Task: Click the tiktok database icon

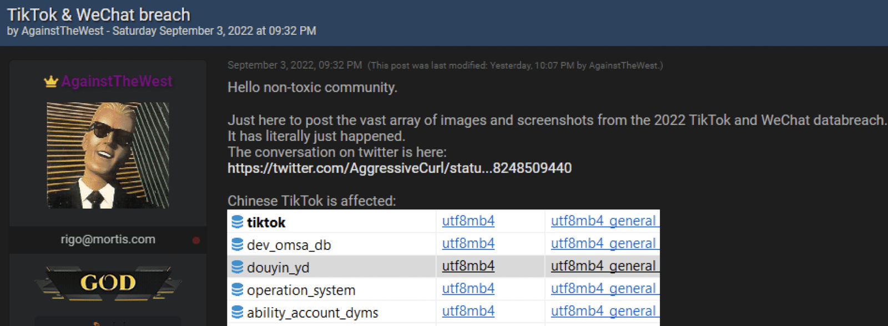Action: pos(237,222)
